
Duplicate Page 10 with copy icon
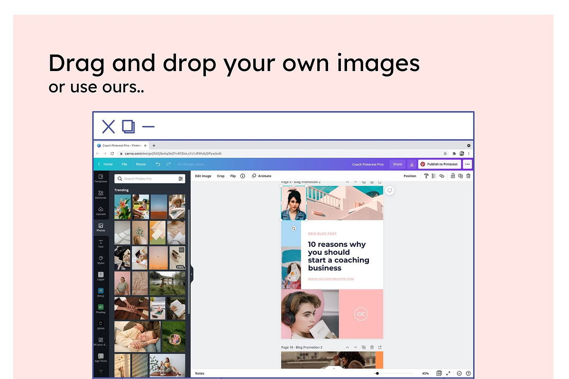[x=364, y=347]
